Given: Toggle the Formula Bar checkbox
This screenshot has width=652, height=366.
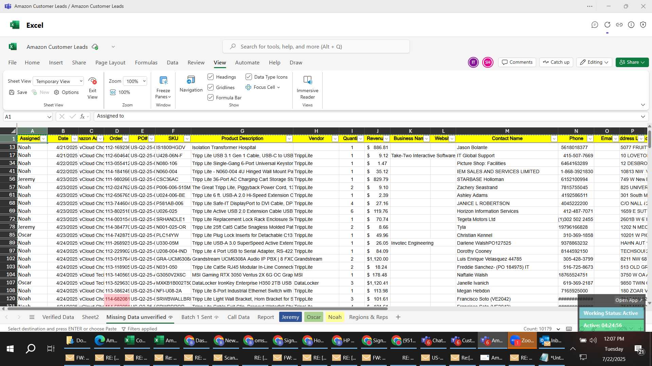Looking at the screenshot, I should pyautogui.click(x=211, y=98).
